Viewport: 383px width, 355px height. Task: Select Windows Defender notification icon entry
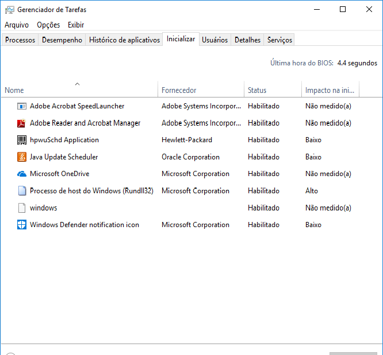click(85, 225)
